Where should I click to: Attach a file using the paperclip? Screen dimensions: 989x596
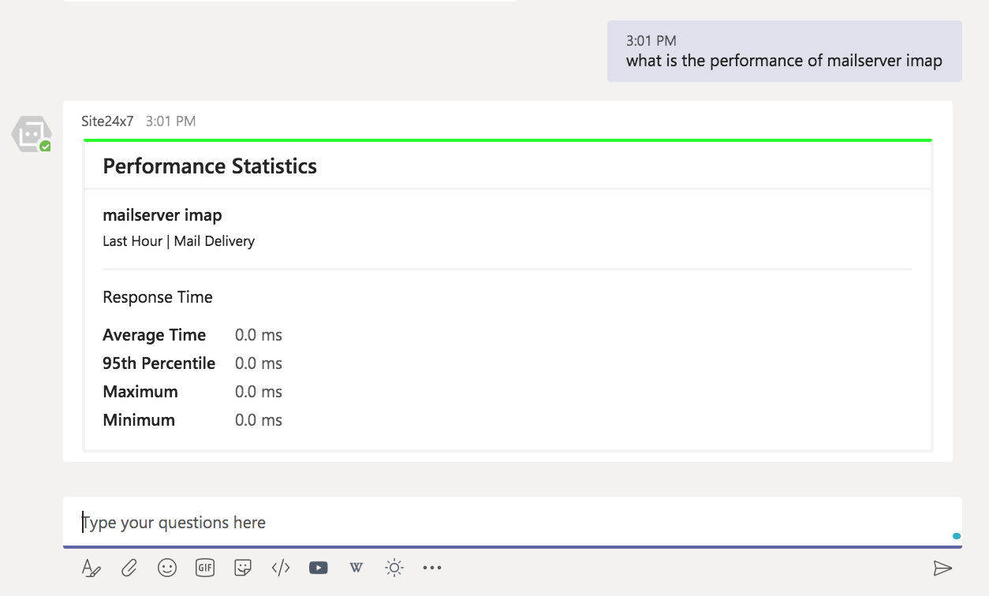pos(129,568)
